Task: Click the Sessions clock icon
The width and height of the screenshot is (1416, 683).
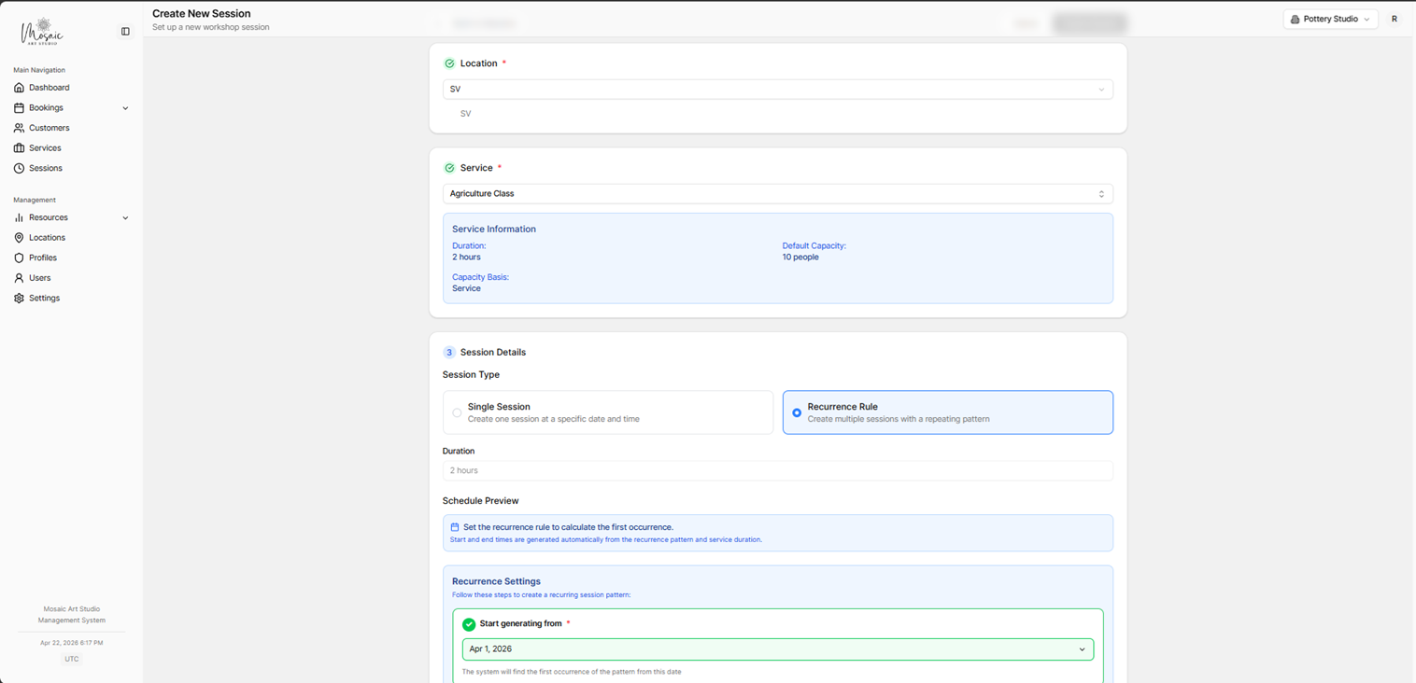Action: tap(19, 169)
